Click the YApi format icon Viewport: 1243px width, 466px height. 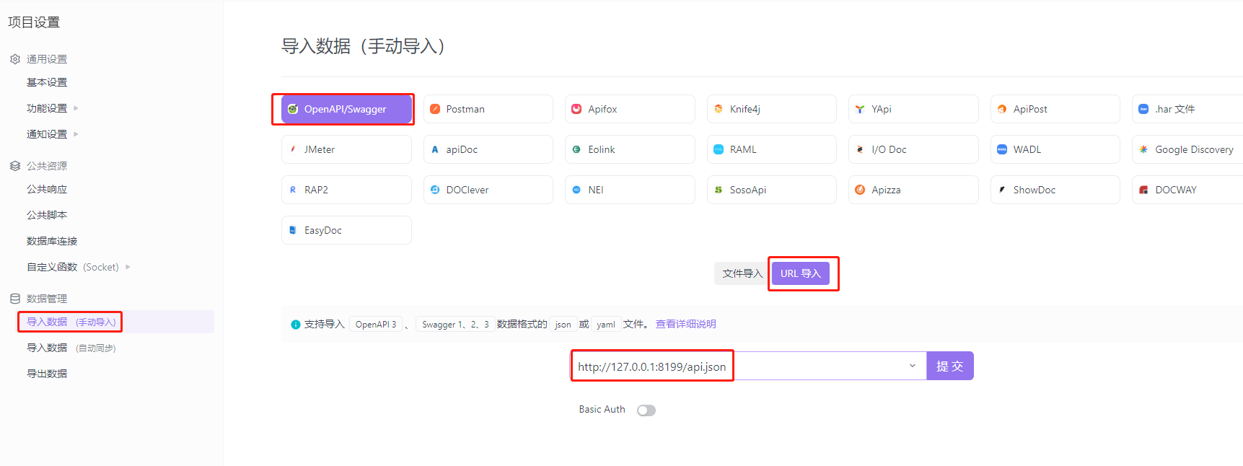860,109
